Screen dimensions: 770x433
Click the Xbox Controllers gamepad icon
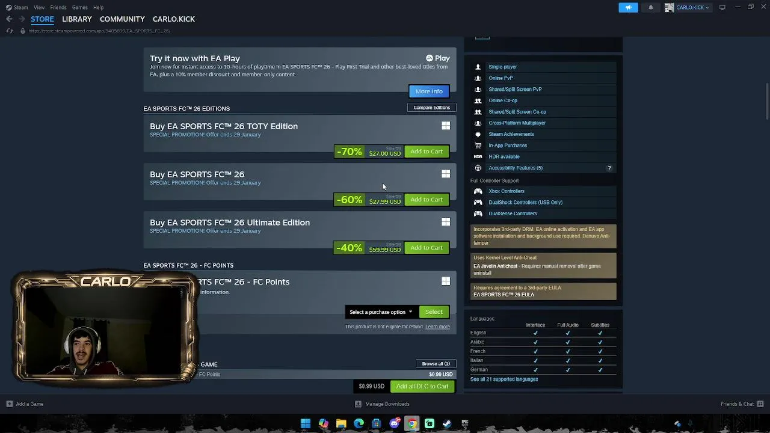pos(478,191)
